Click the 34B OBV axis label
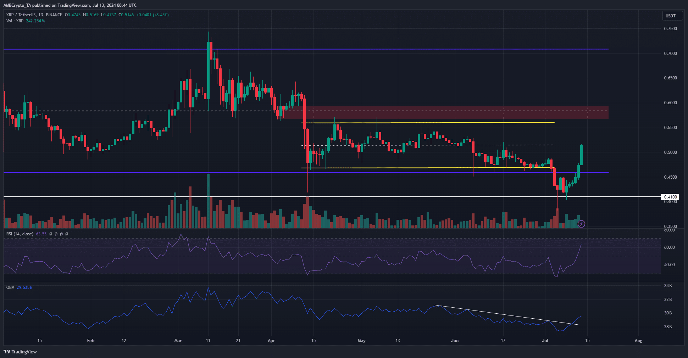Viewport: 688px width, 358px height. tap(668, 286)
